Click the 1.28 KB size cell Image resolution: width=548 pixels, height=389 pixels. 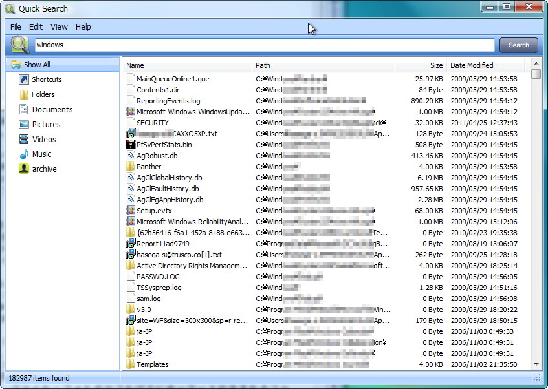click(431, 288)
